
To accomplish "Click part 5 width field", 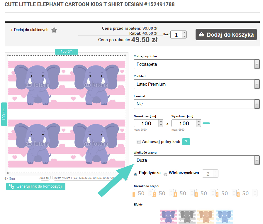I will [226, 193].
